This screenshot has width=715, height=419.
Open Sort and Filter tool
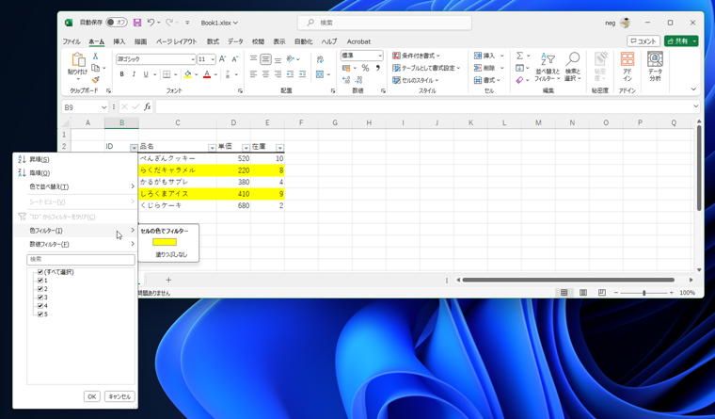click(548, 66)
